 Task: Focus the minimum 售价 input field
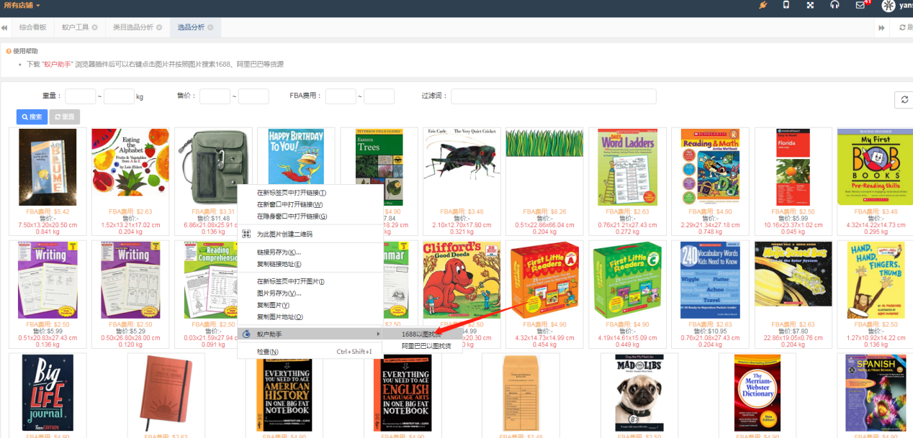pyautogui.click(x=215, y=96)
